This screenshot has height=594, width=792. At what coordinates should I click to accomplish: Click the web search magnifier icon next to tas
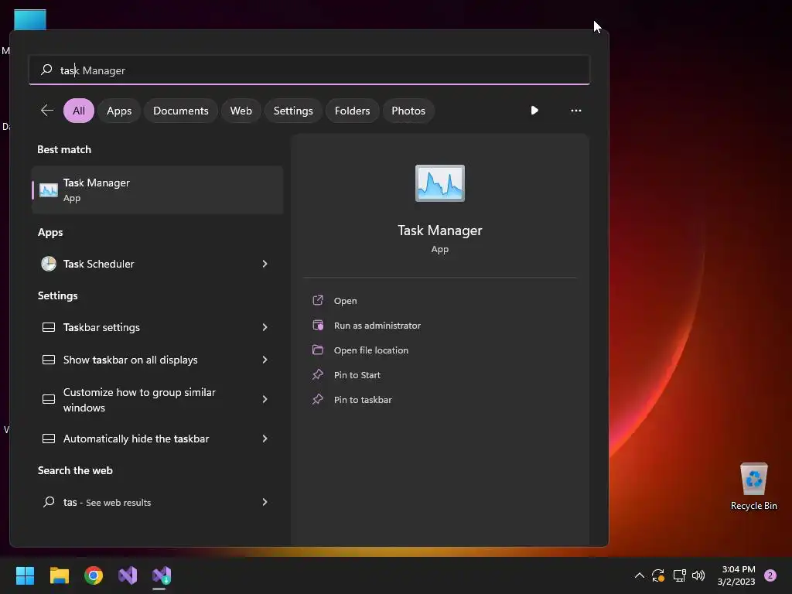click(49, 501)
